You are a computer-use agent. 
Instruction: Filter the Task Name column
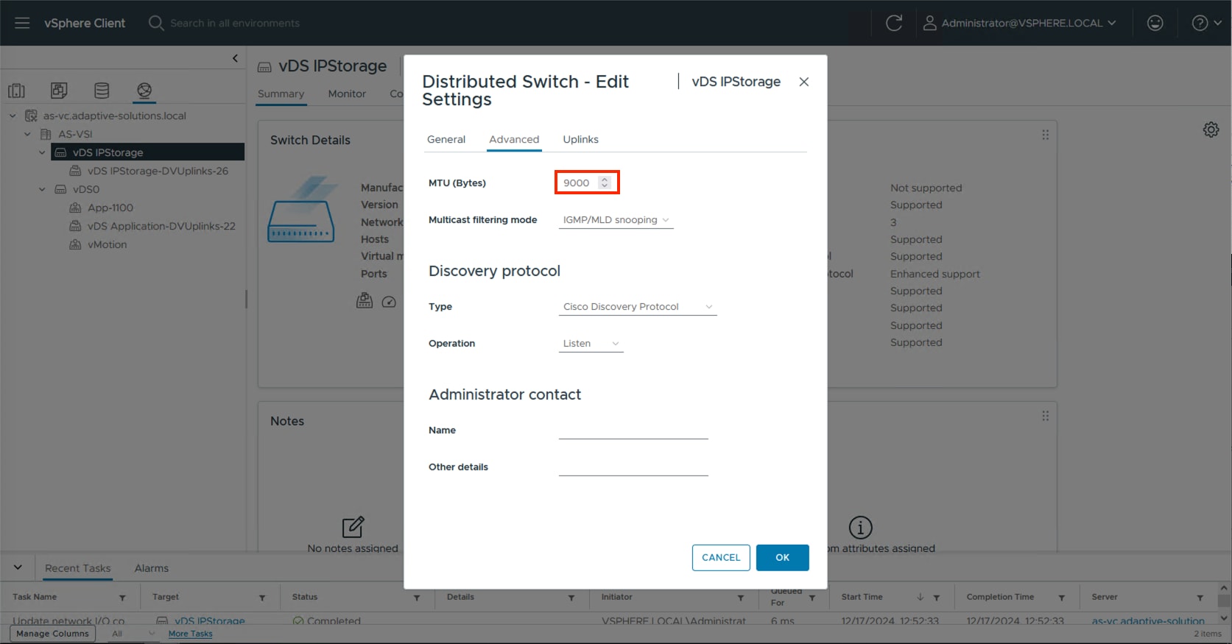(x=122, y=598)
